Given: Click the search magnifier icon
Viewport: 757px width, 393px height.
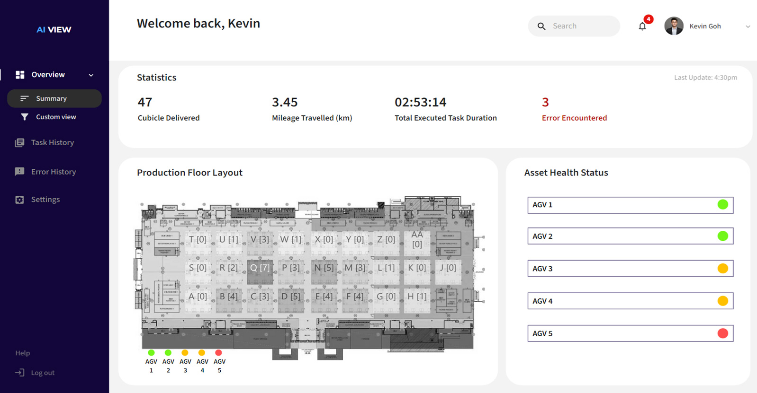Looking at the screenshot, I should pyautogui.click(x=541, y=26).
